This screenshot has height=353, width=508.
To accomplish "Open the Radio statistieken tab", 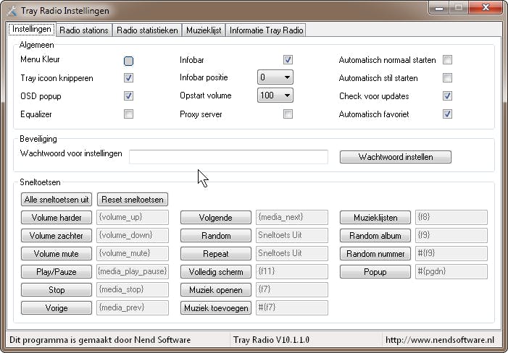I will (147, 30).
